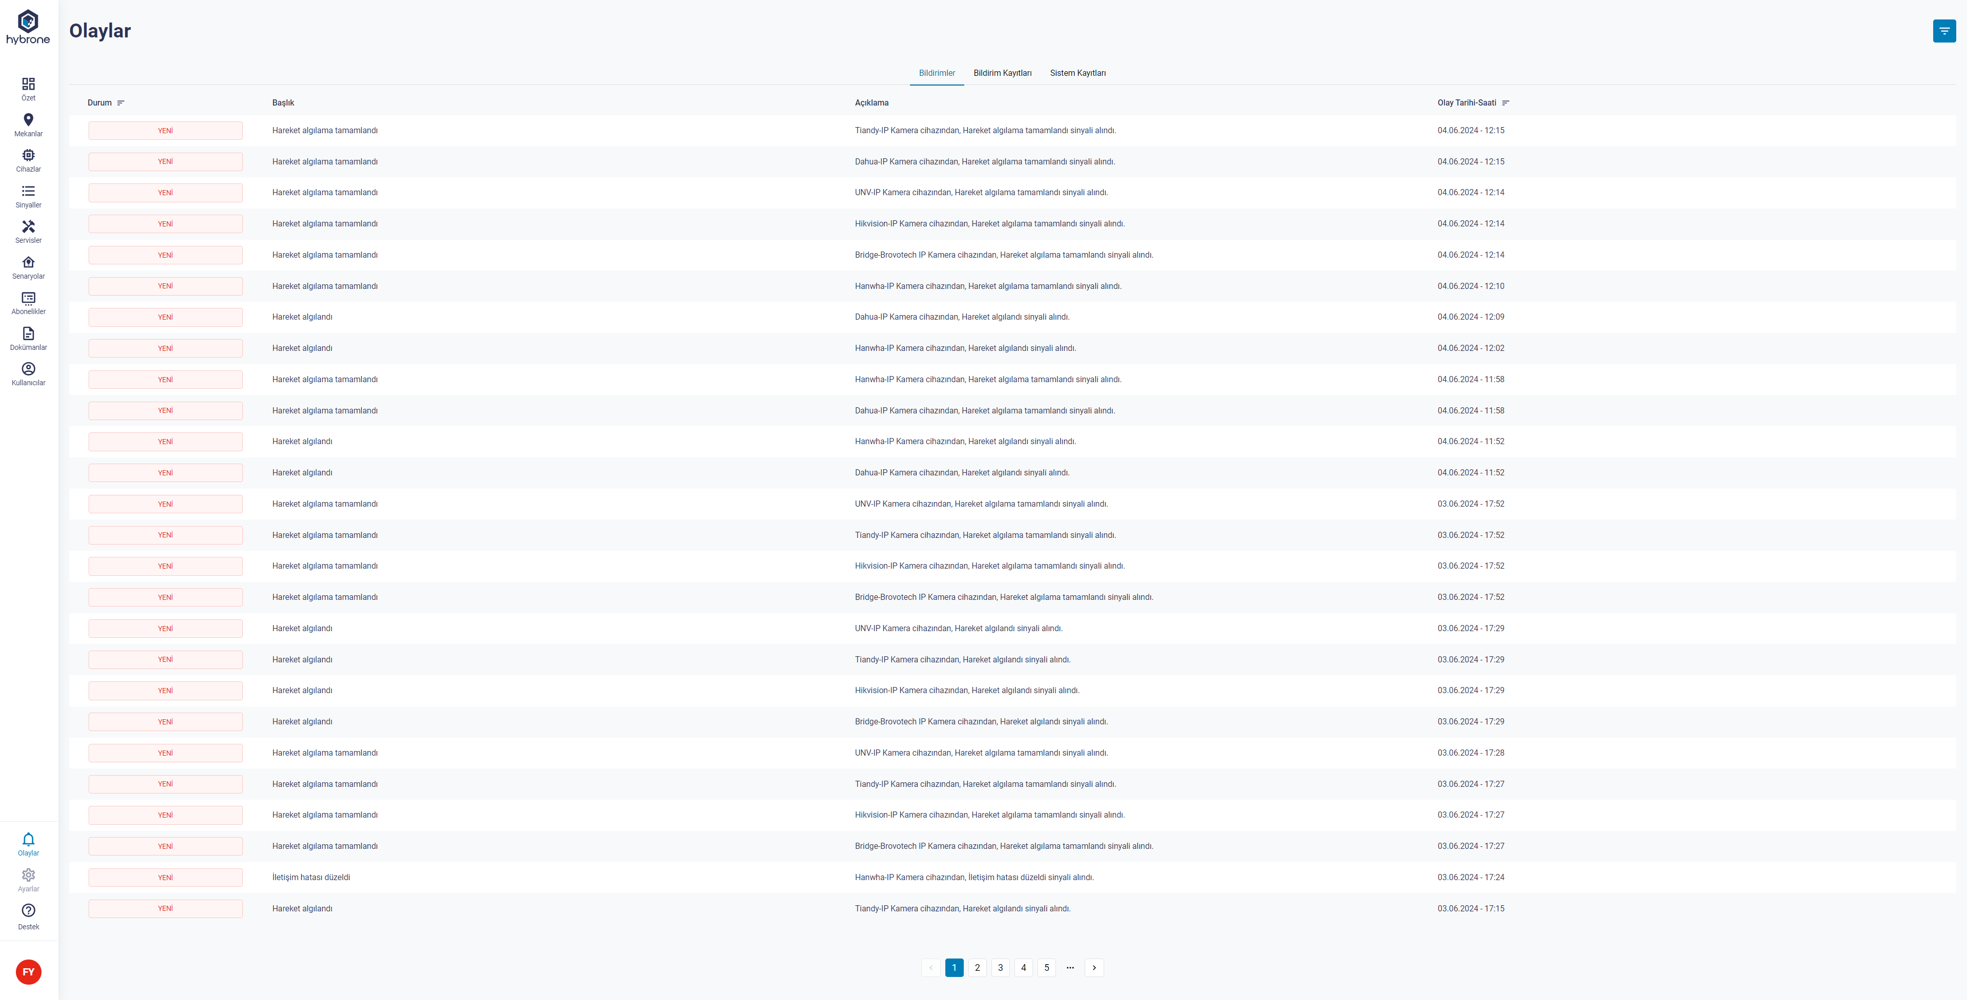Jump to page 5 in pagination
The width and height of the screenshot is (1967, 1000).
tap(1046, 968)
